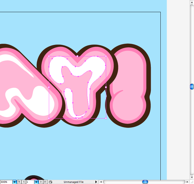The height and width of the screenshot is (184, 194).
Task: Click the Unmanaged File status label
Action: point(73,182)
